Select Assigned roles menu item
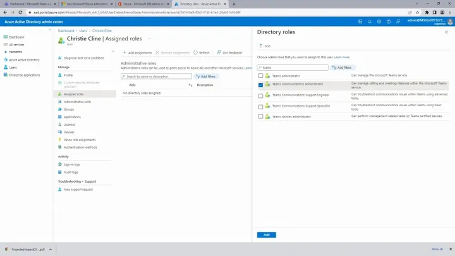Viewport: 455px width, 256px height. 85,94
